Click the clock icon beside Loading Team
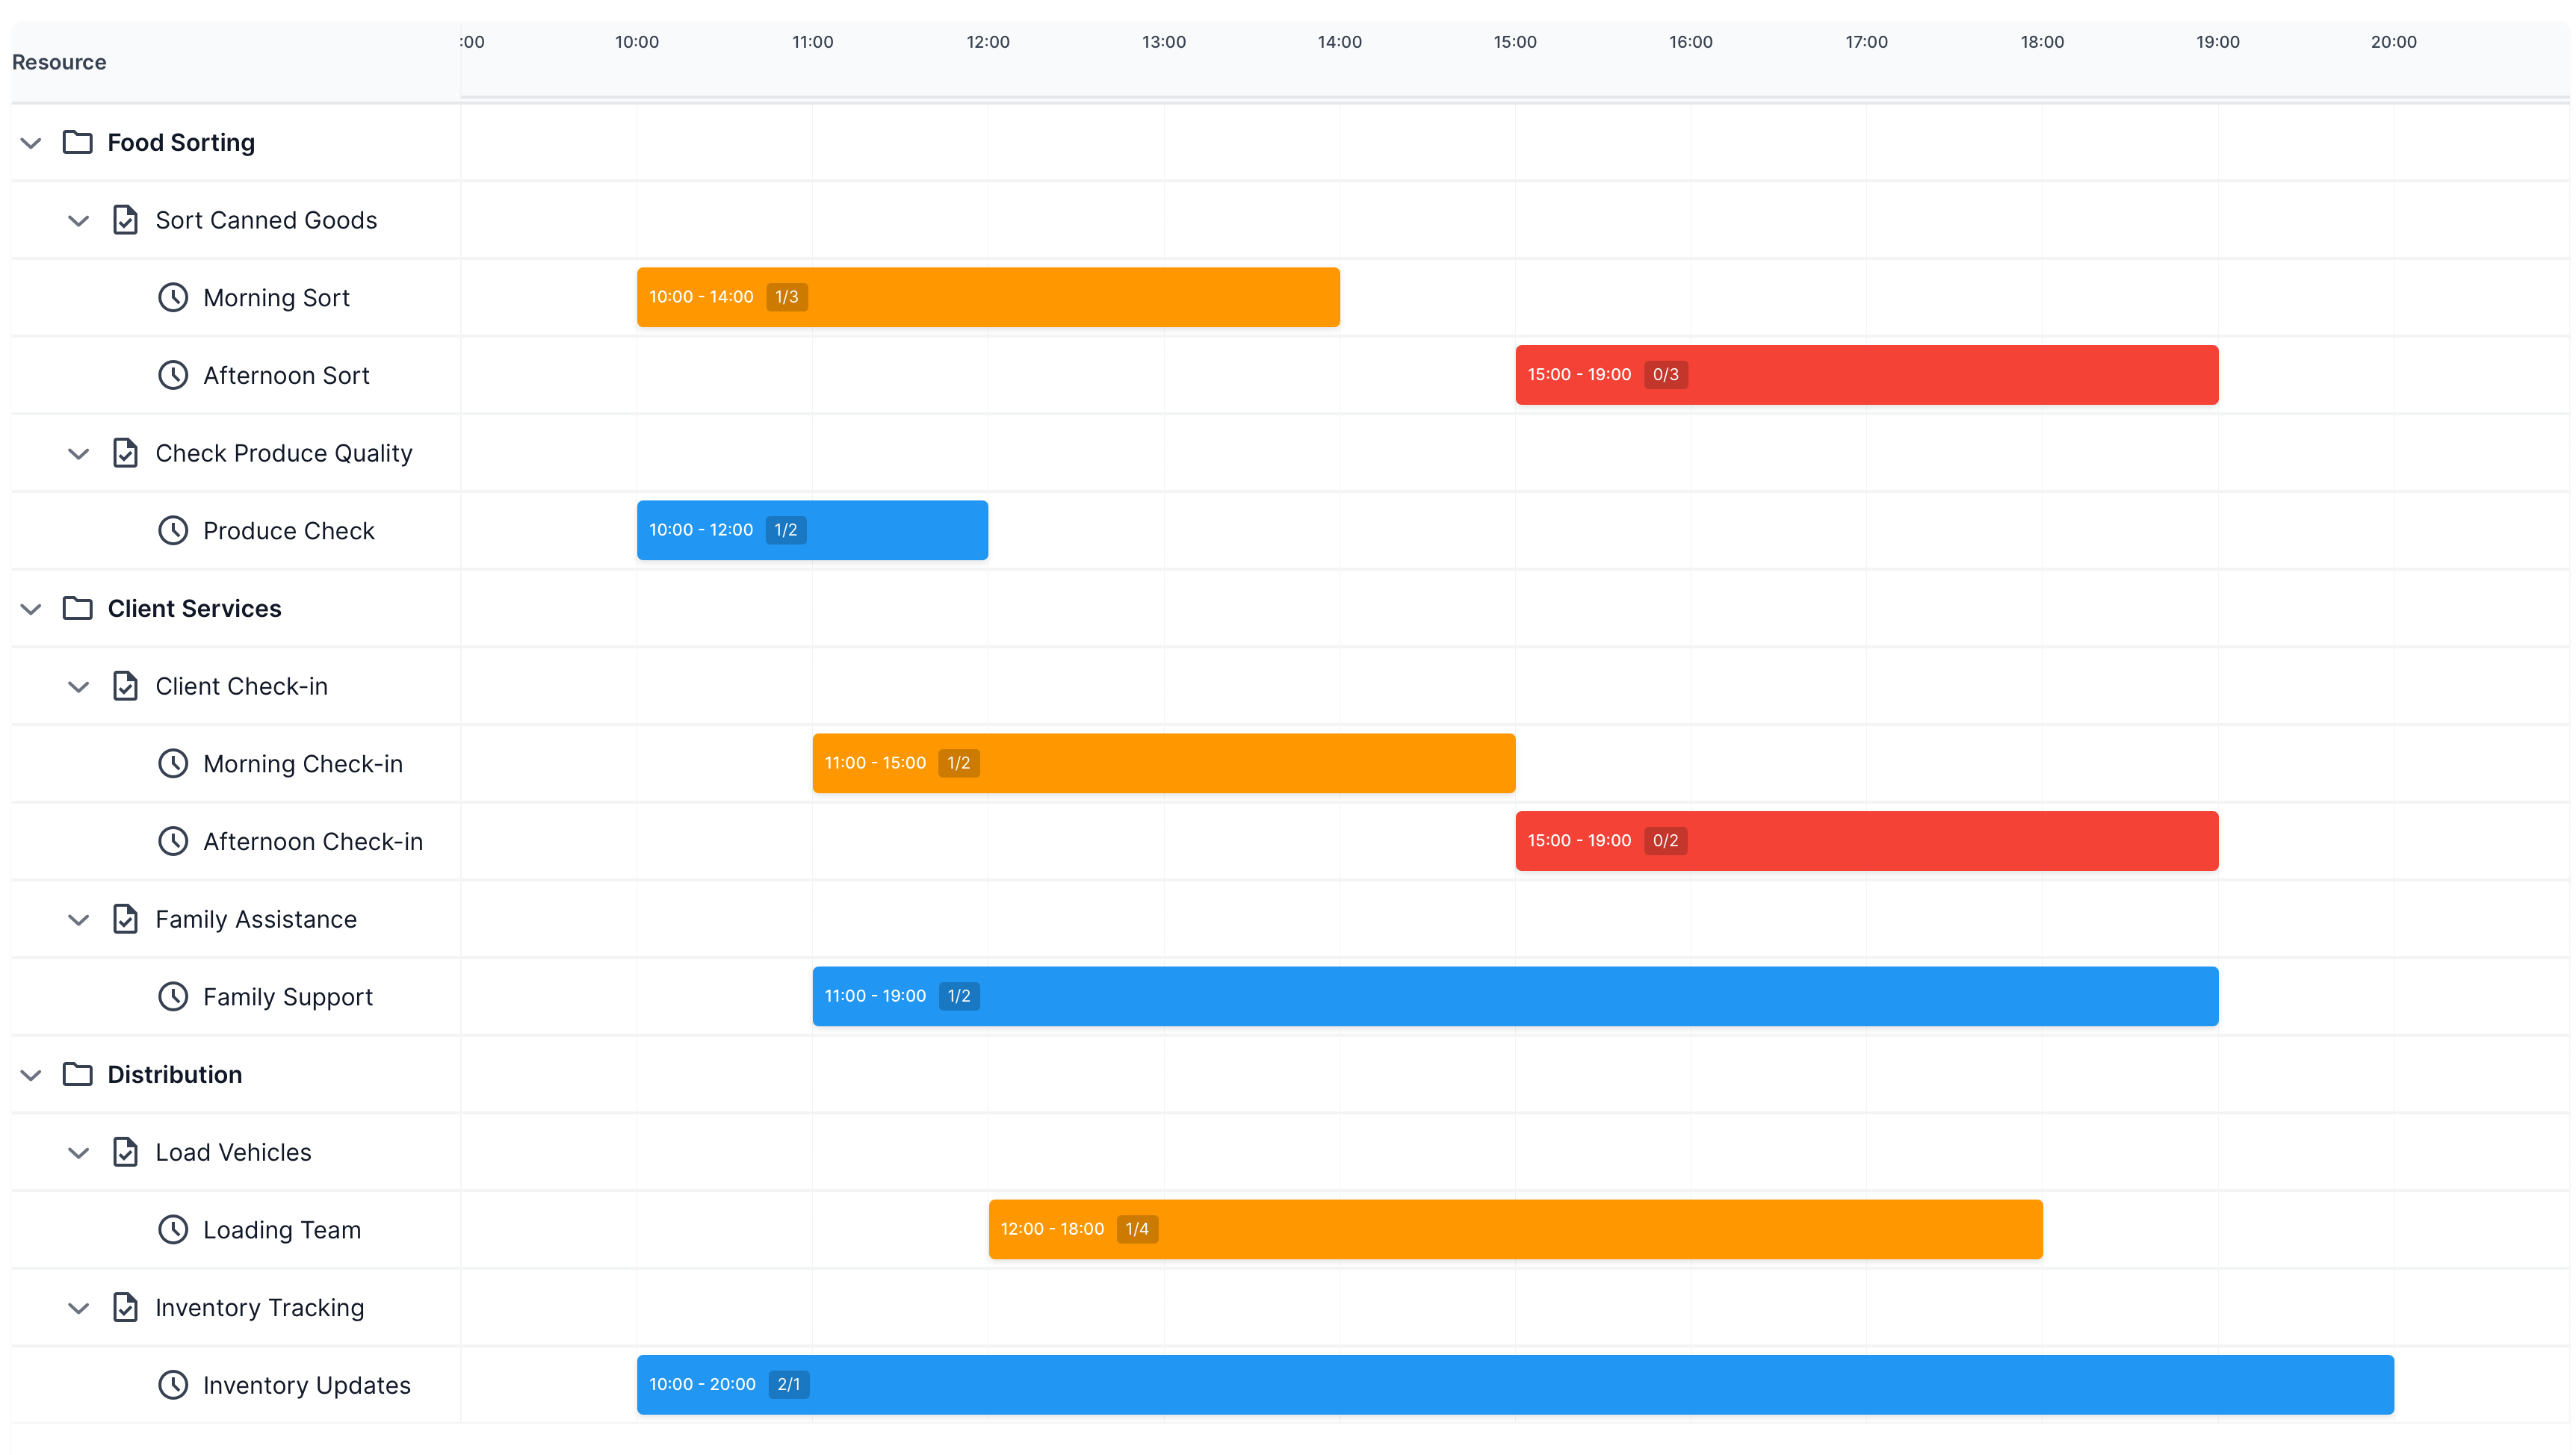Viewport: 2576px width, 1455px height. click(173, 1229)
